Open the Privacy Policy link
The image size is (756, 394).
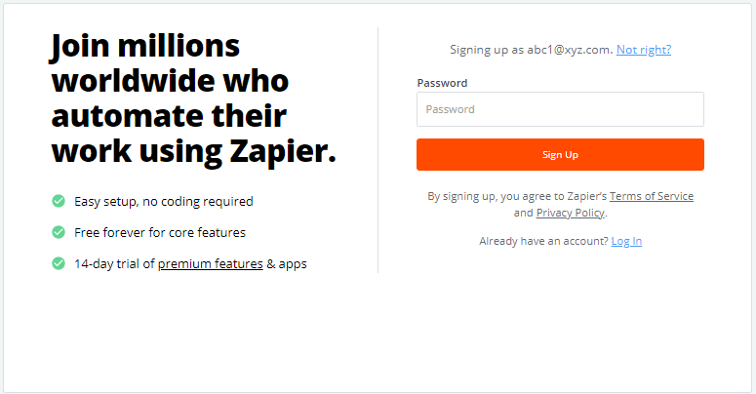tap(571, 213)
